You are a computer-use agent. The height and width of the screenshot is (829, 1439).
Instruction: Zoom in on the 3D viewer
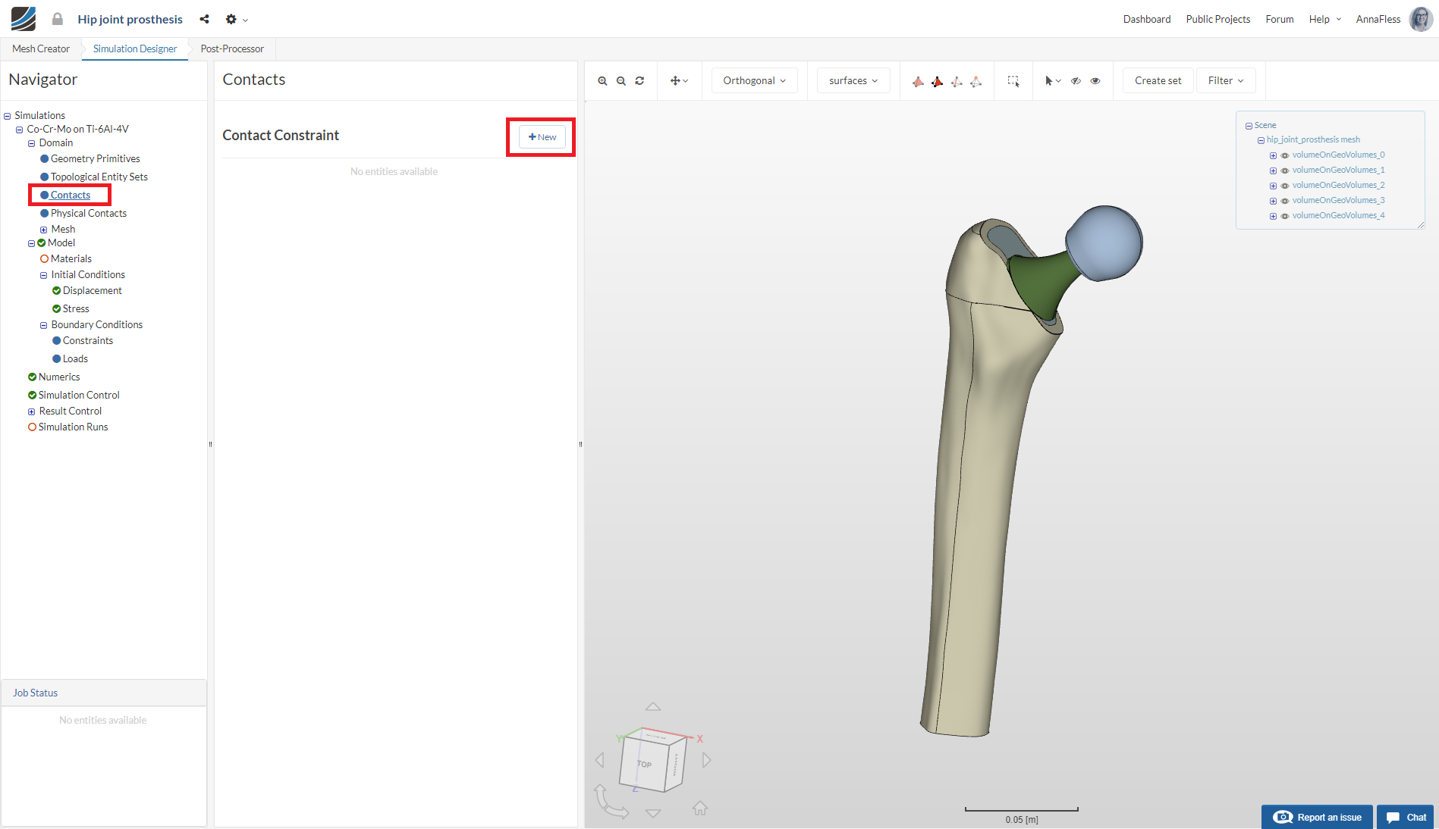pos(602,81)
